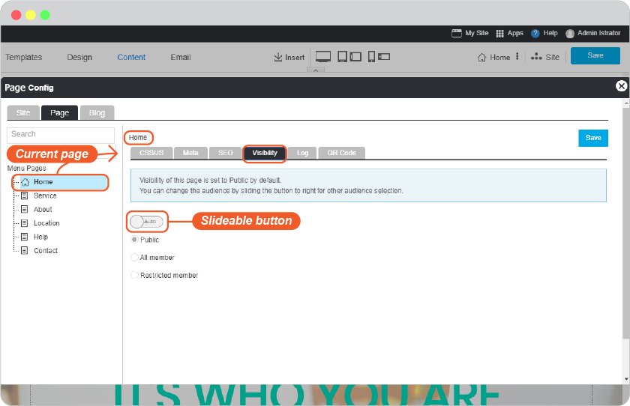630x406 pixels.
Task: Click the Help question mark icon
Action: 535,34
